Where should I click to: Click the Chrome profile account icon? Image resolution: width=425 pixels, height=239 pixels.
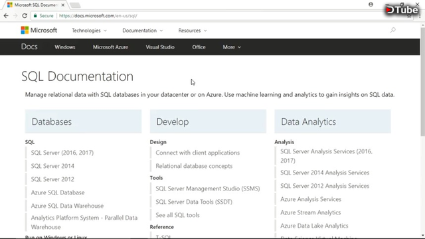tap(371, 5)
